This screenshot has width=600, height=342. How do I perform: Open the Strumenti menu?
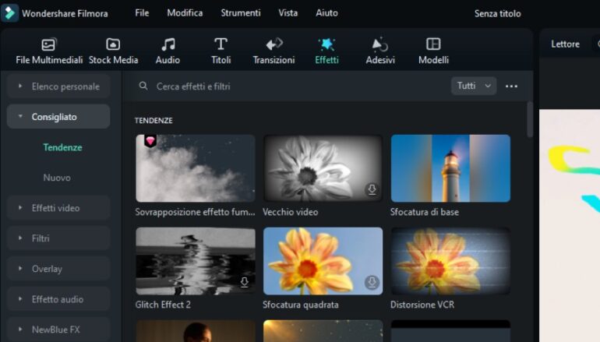(241, 13)
